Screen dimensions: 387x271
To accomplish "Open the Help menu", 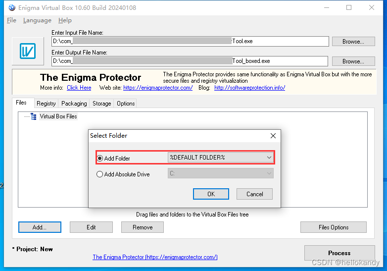I will (65, 20).
